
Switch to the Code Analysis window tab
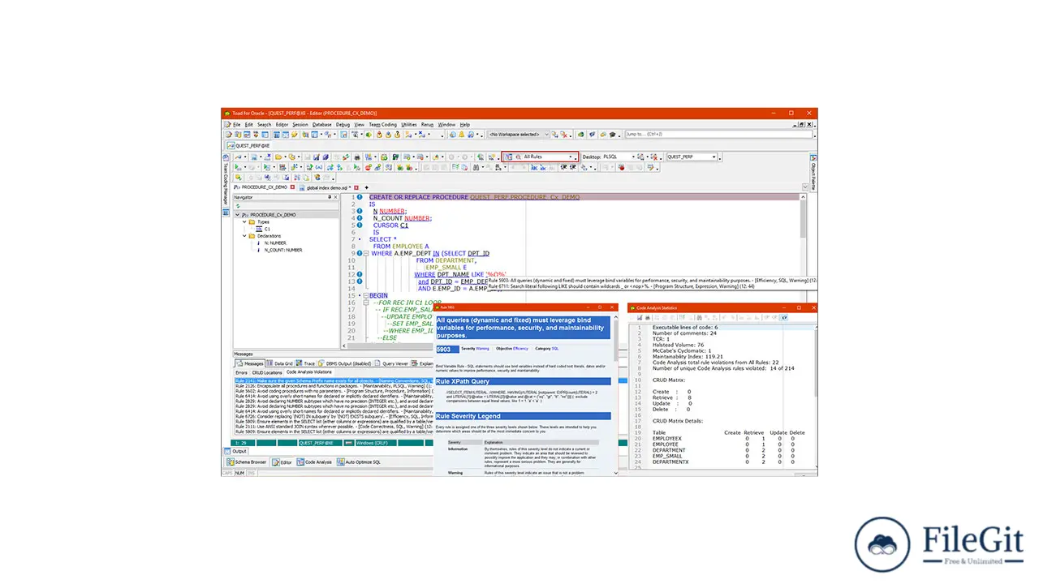313,462
